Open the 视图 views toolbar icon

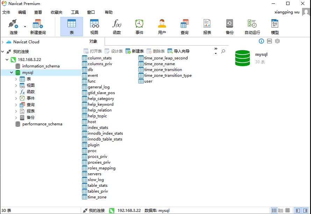coord(94,27)
